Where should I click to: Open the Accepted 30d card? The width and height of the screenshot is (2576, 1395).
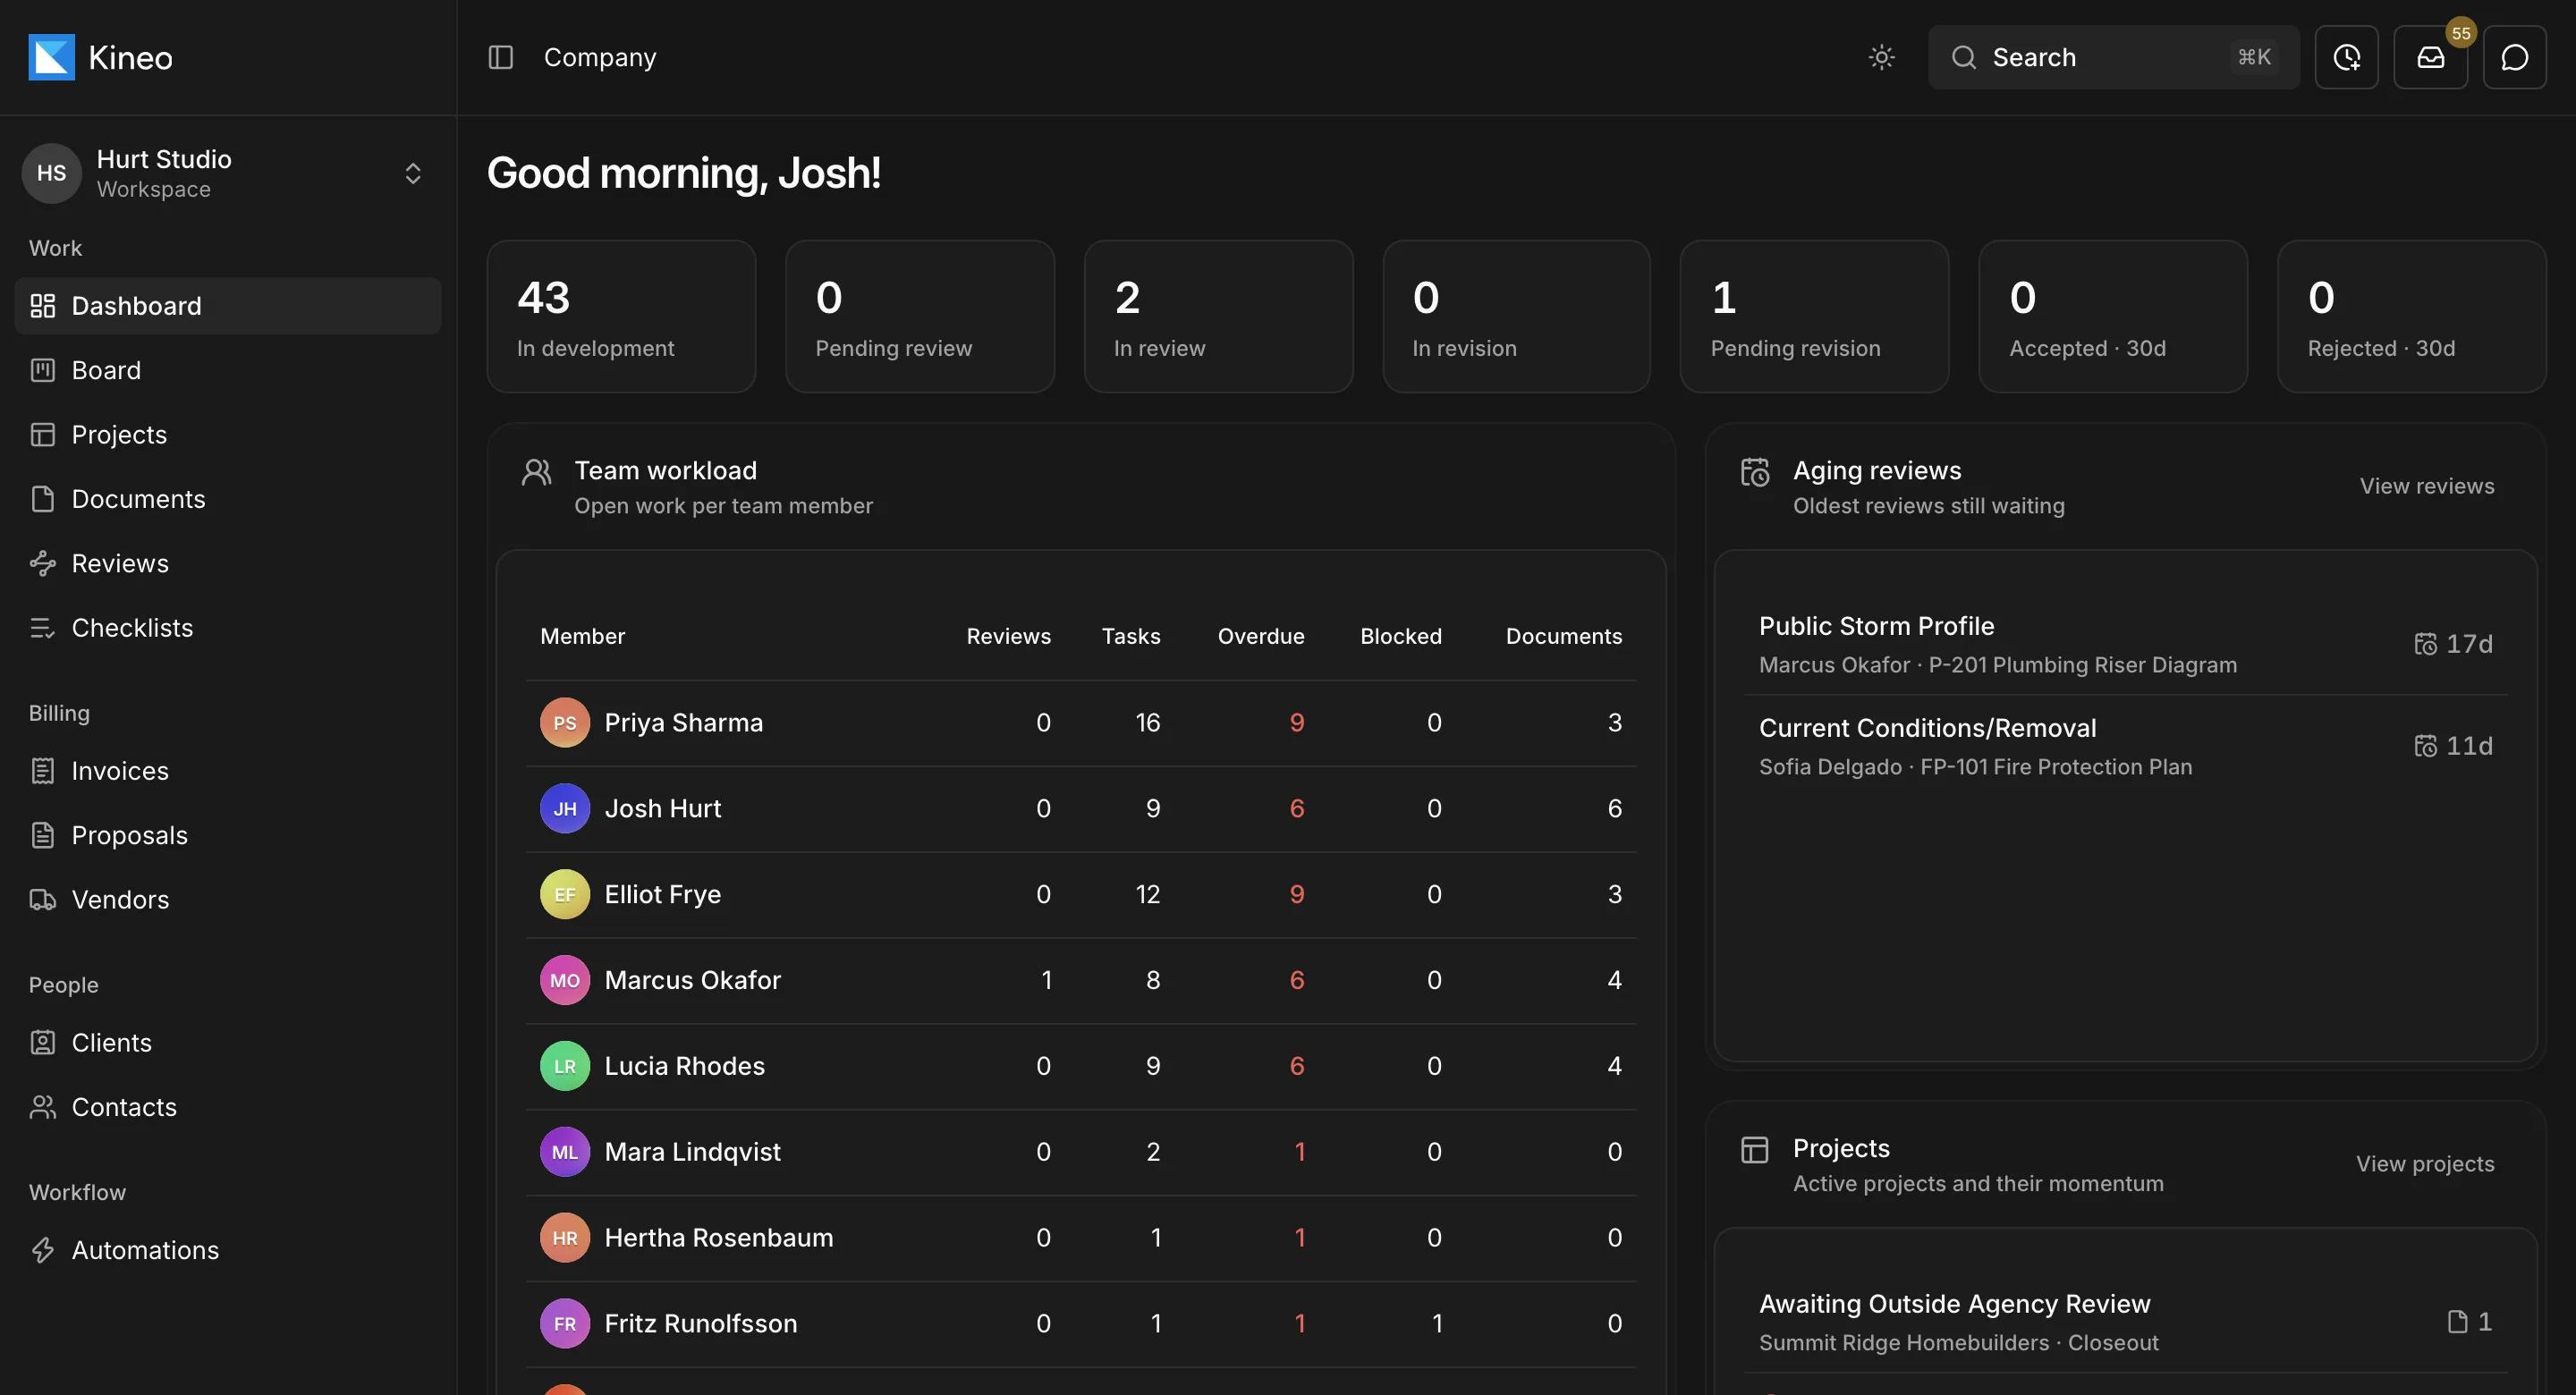coord(2113,316)
